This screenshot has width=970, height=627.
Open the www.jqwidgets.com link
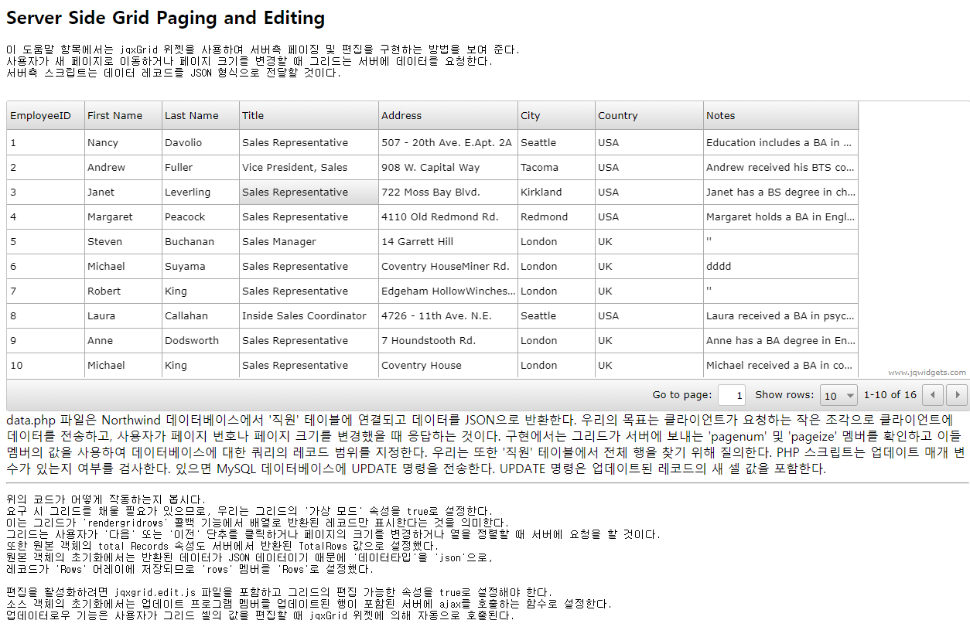[927, 373]
